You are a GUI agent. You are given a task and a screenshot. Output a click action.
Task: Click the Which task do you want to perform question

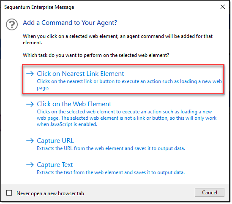96,55
